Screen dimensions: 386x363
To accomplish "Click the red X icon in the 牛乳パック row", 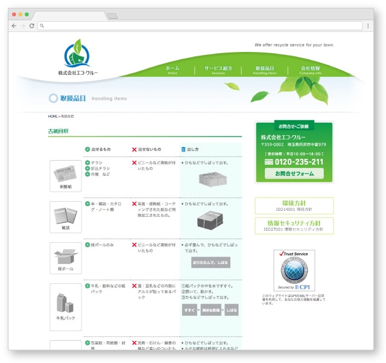I will [x=134, y=286].
